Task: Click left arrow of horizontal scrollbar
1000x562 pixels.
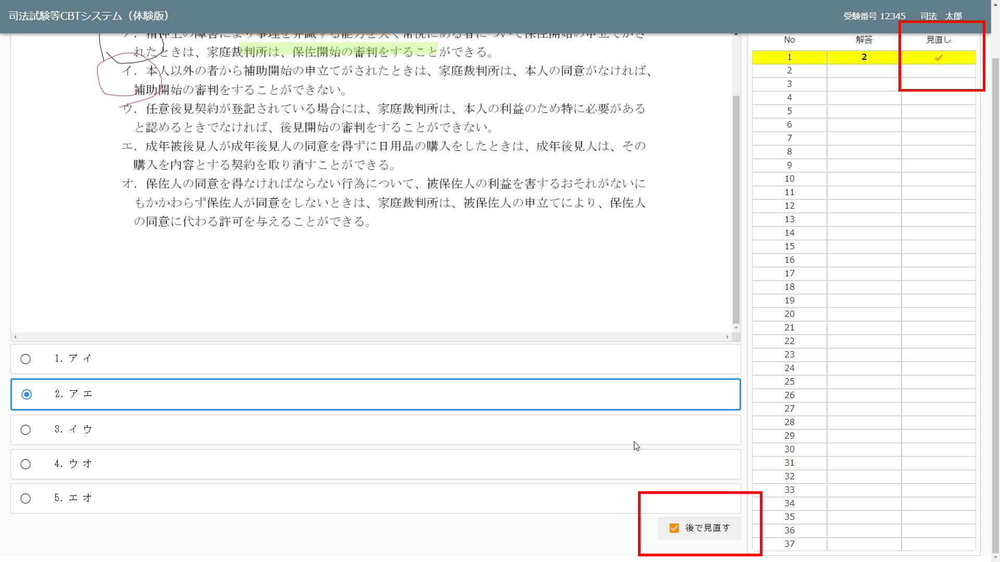Action: pos(15,337)
